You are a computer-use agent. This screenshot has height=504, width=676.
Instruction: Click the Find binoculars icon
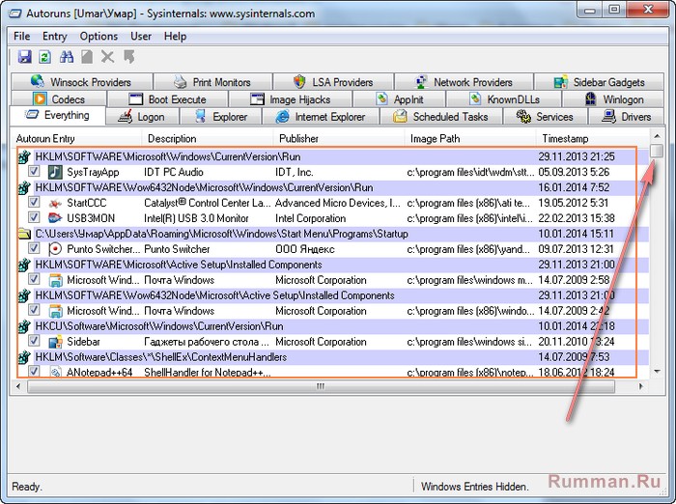[x=67, y=57]
